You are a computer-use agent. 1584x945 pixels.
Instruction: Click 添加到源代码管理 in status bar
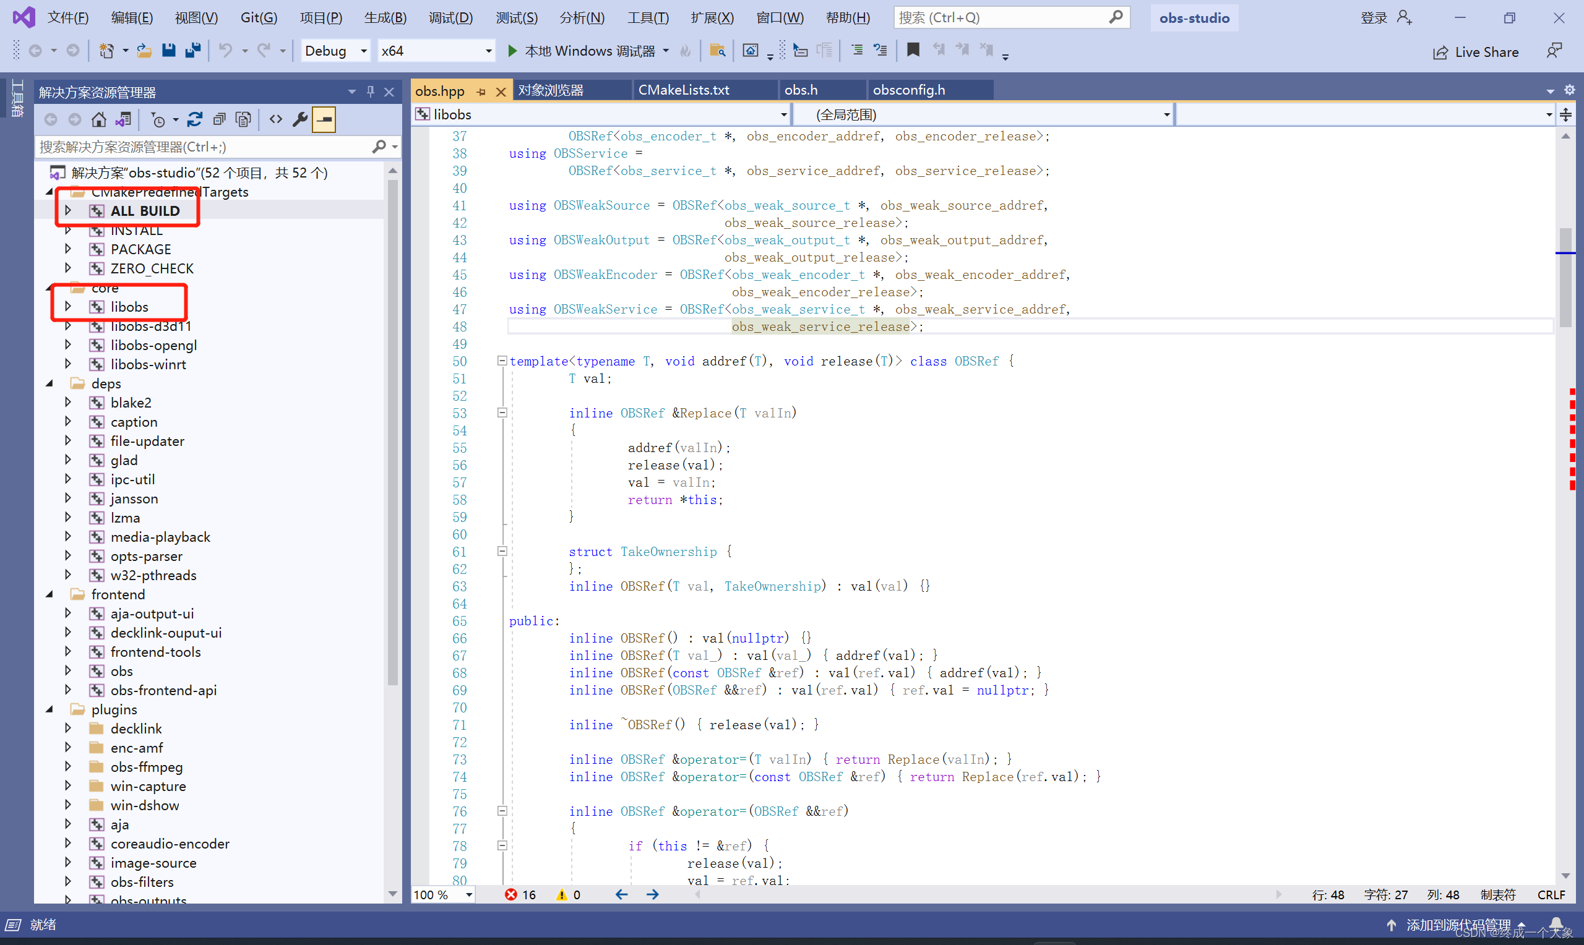pyautogui.click(x=1458, y=925)
